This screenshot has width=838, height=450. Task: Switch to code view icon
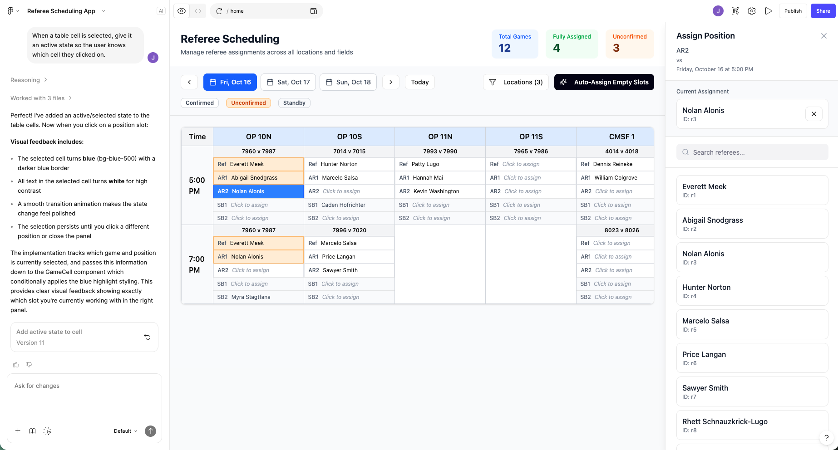pos(198,11)
